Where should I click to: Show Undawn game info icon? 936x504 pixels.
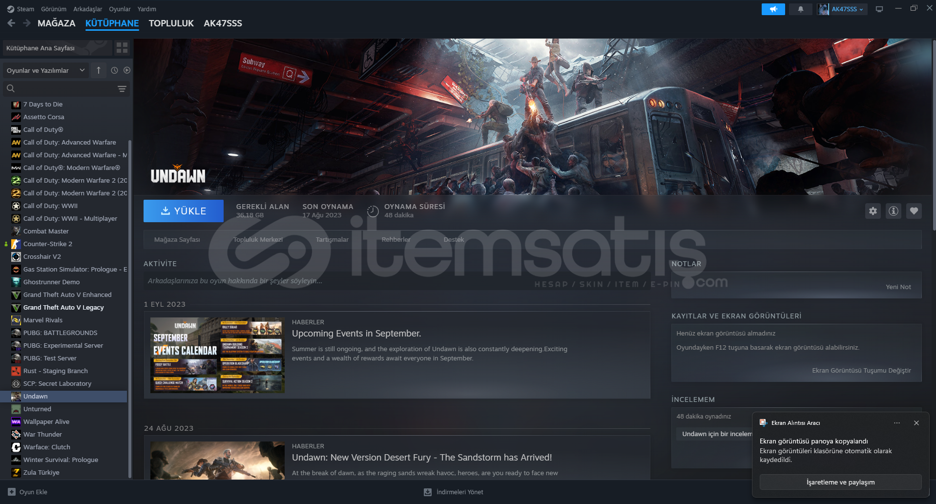894,211
